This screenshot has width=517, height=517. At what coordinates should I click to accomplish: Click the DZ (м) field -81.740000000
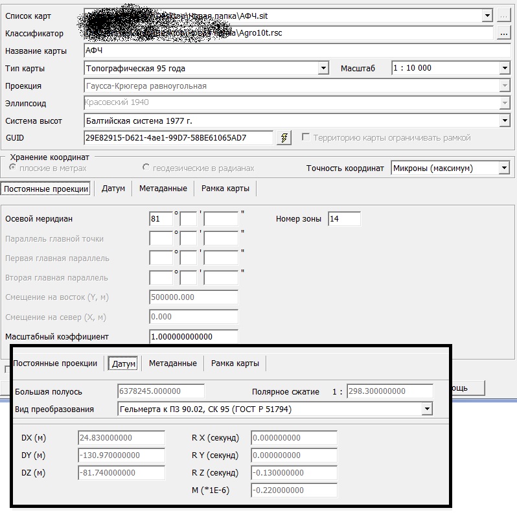pos(121,472)
